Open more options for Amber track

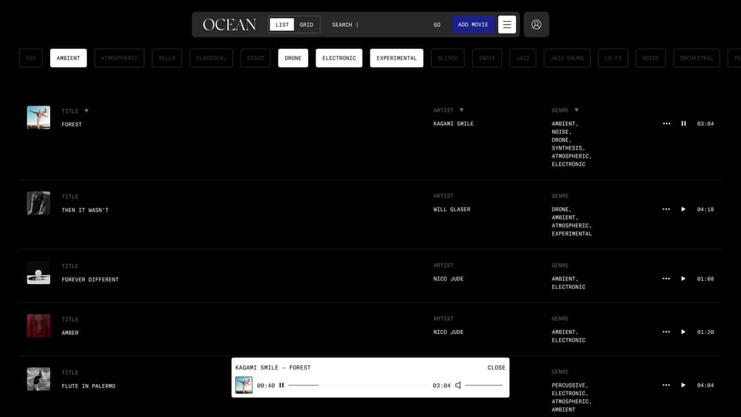[x=666, y=332]
